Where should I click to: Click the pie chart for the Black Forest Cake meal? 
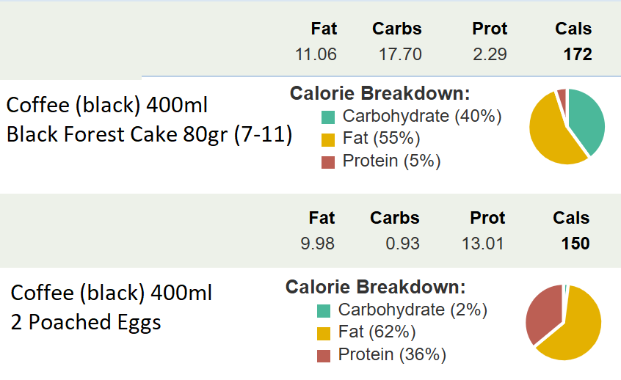[x=567, y=126]
